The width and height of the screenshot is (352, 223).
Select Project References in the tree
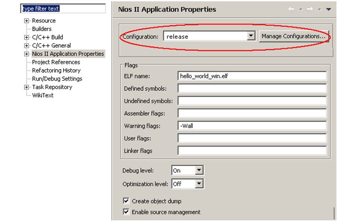[x=56, y=62]
